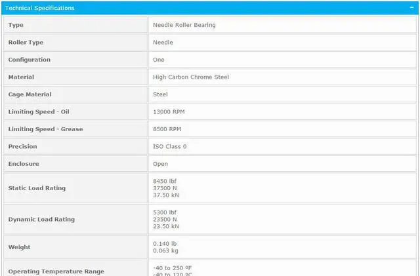Select the Type row label
Image resolution: width=420 pixels, height=276 pixels.
coord(16,25)
